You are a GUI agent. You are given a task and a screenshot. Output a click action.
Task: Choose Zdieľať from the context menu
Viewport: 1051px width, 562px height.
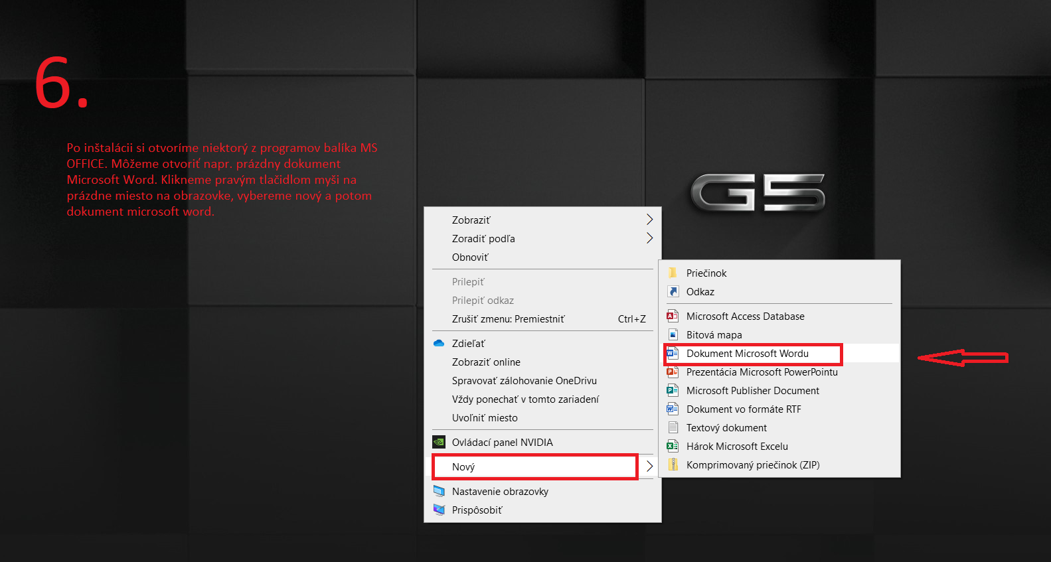pyautogui.click(x=542, y=343)
